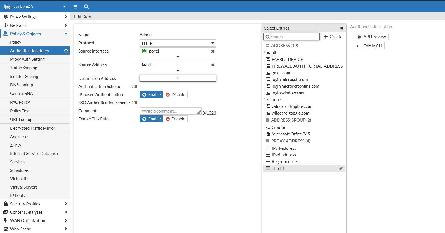Open the Protocol HTTP dropdown
The width and height of the screenshot is (445, 233).
tap(178, 43)
